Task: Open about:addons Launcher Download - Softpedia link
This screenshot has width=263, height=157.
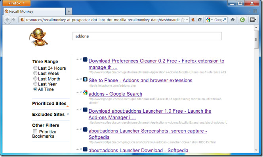Action: [138, 150]
